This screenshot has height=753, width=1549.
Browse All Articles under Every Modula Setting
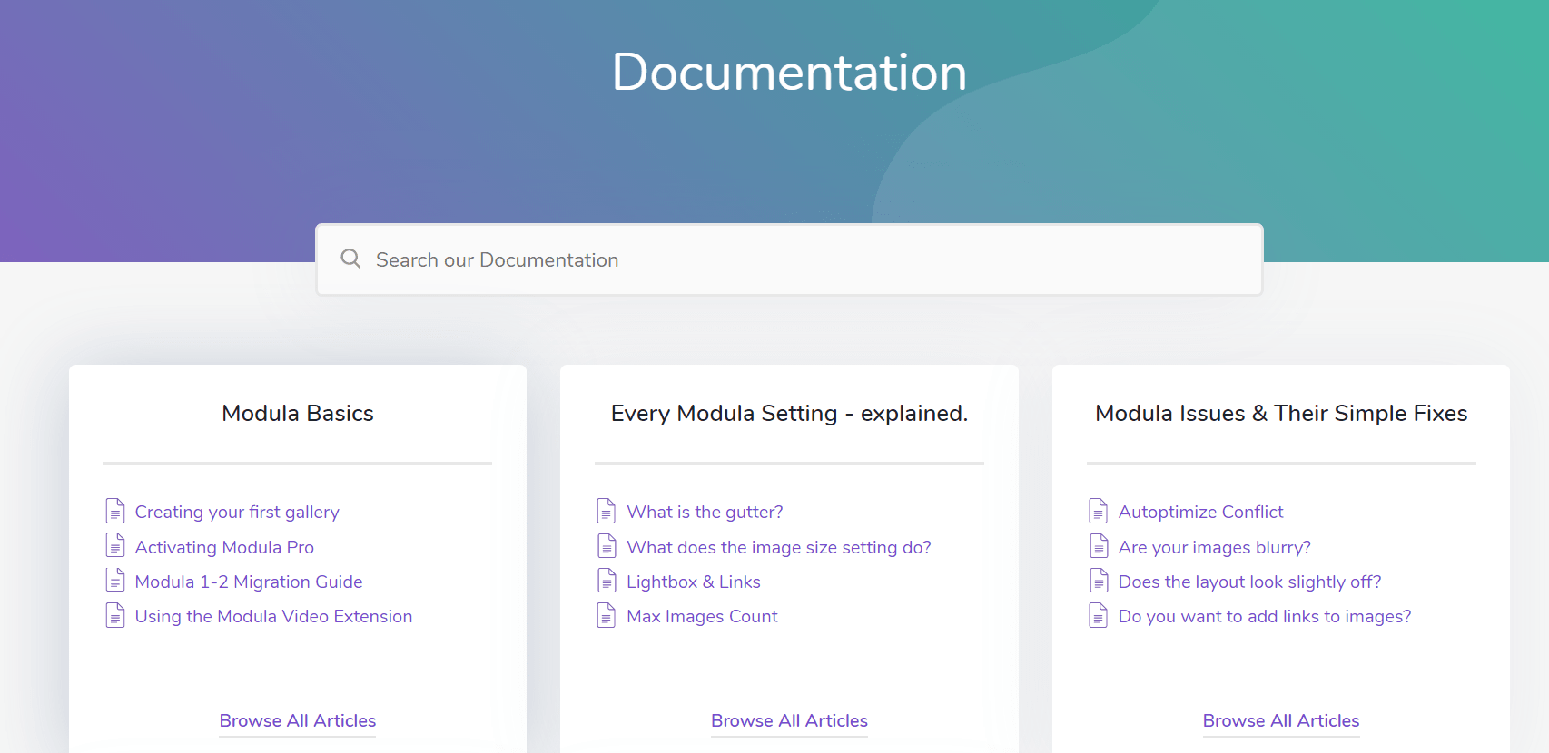[789, 720]
